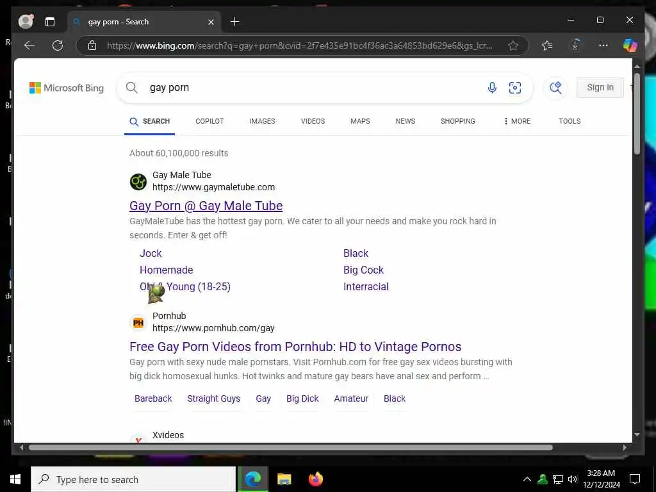Click the Sign in button

(x=600, y=87)
